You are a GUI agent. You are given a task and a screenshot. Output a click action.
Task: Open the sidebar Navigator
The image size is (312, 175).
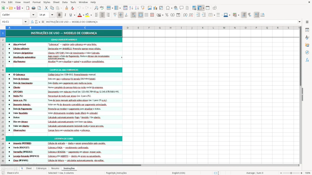pyautogui.click(x=307, y=52)
